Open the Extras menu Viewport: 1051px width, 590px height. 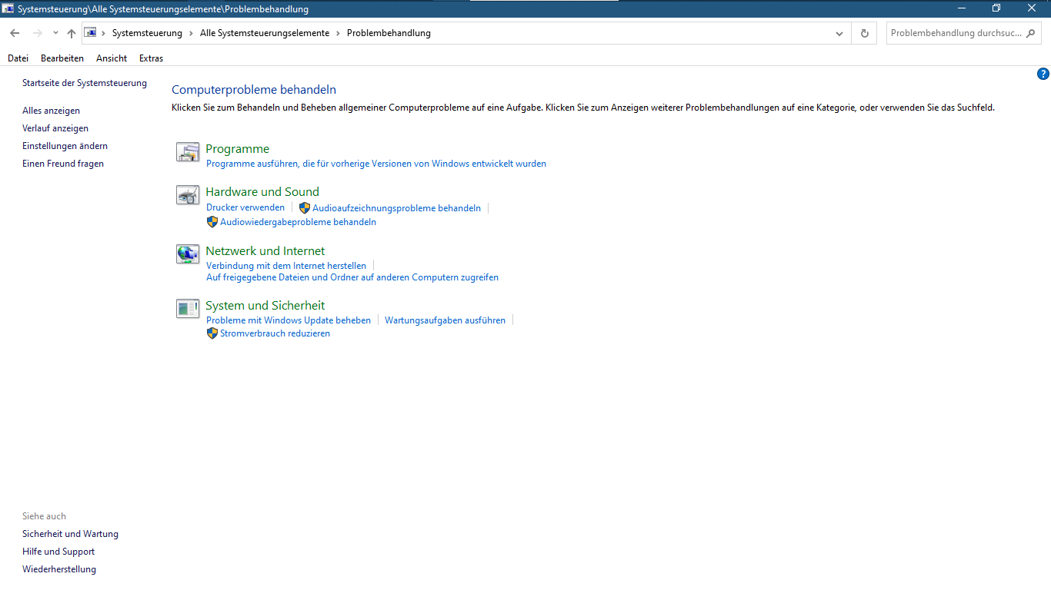[x=151, y=58]
